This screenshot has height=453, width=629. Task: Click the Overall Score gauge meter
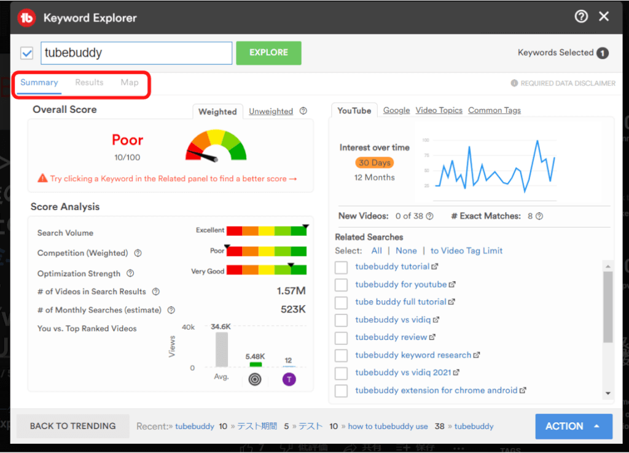[x=216, y=145]
